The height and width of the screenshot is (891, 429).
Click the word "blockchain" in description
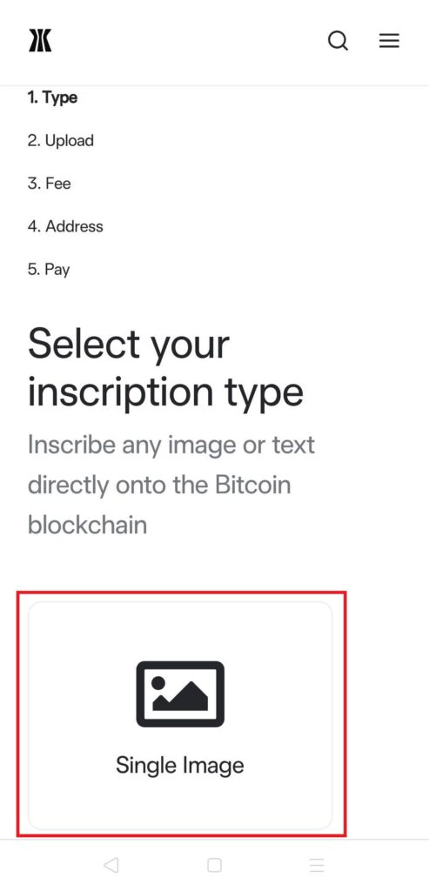tap(88, 525)
